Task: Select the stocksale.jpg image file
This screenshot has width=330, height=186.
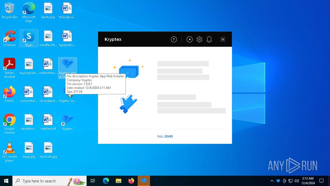Action: point(48,150)
